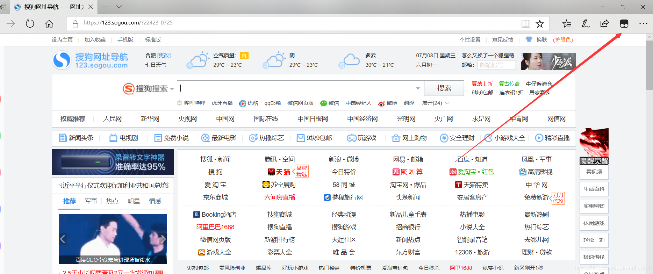Image resolution: width=653 pixels, height=274 pixels.
Task: Open the 录音转文字神器 banner ad
Action: tap(113, 162)
